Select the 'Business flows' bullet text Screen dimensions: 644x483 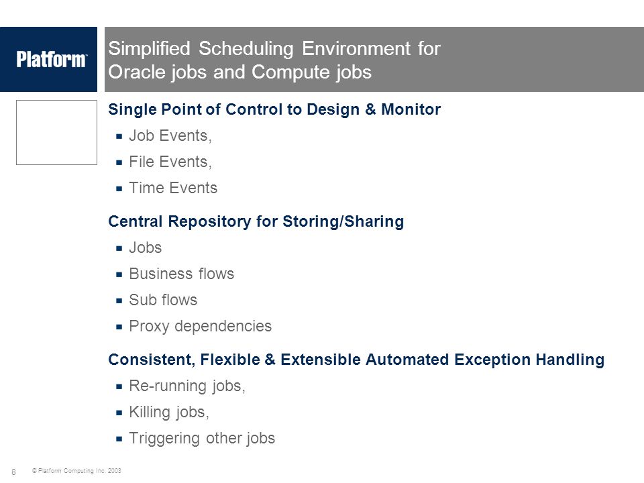click(181, 274)
